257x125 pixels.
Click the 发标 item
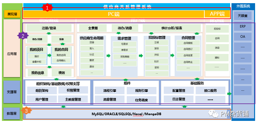tap(157, 49)
